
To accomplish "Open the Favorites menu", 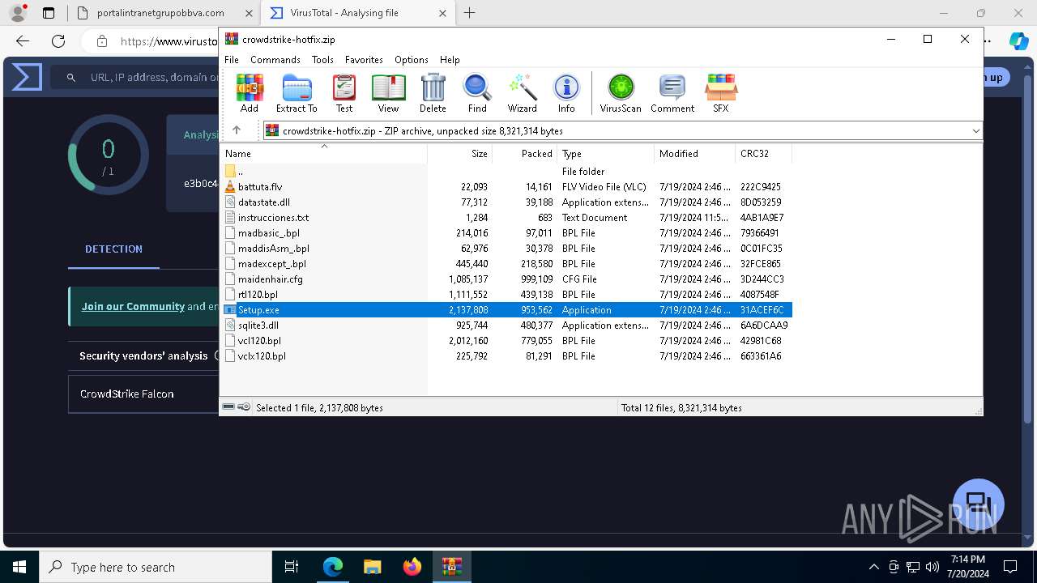I will pos(364,60).
